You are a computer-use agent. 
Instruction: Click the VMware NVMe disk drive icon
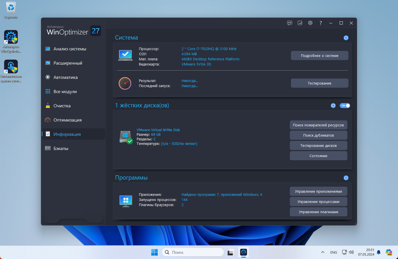click(x=126, y=137)
